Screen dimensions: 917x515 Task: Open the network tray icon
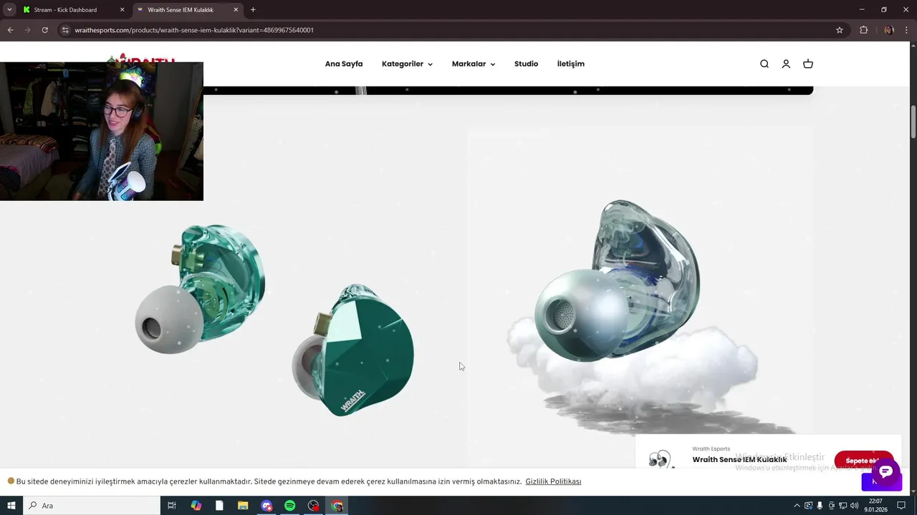point(842,506)
